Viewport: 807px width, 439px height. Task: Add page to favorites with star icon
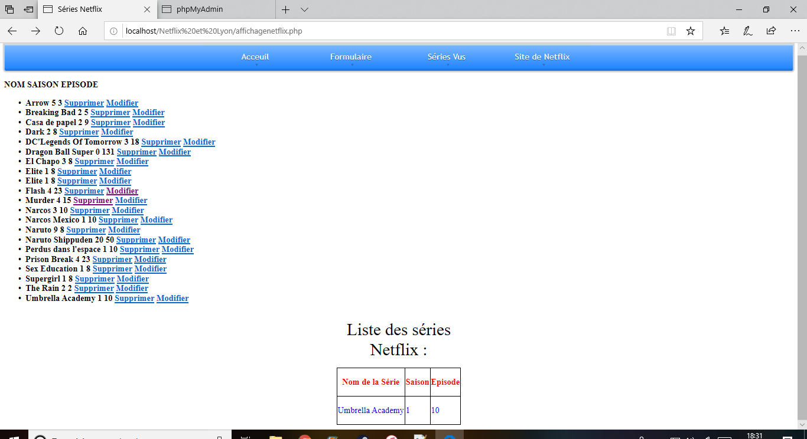tap(690, 31)
